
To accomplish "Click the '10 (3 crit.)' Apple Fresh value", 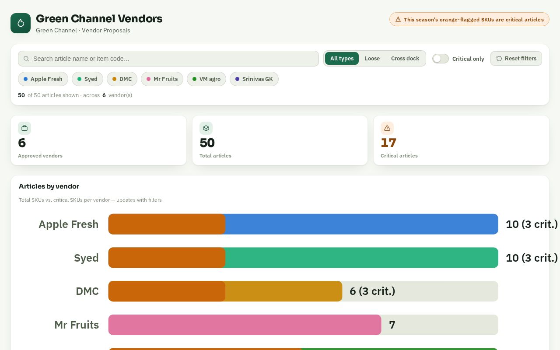I will 532,224.
